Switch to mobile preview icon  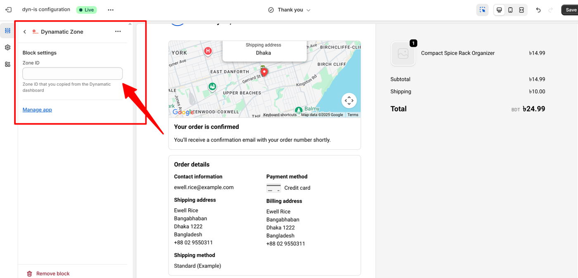point(510,10)
